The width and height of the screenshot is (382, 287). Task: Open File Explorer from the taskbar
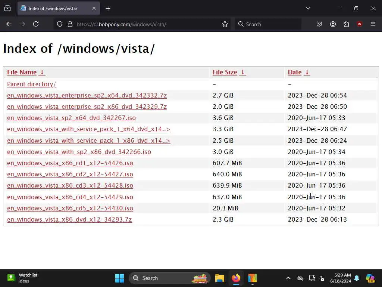pyautogui.click(x=219, y=278)
